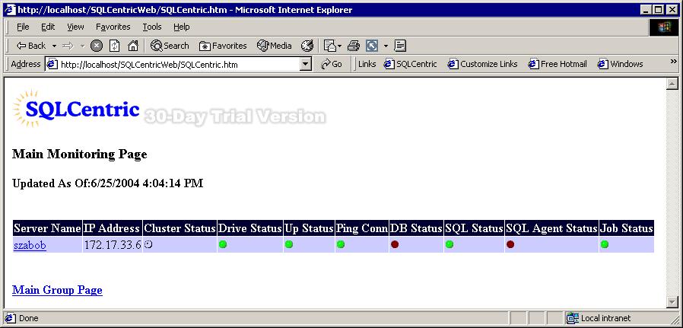
Task: Open the Main Group Page link
Action: [57, 290]
